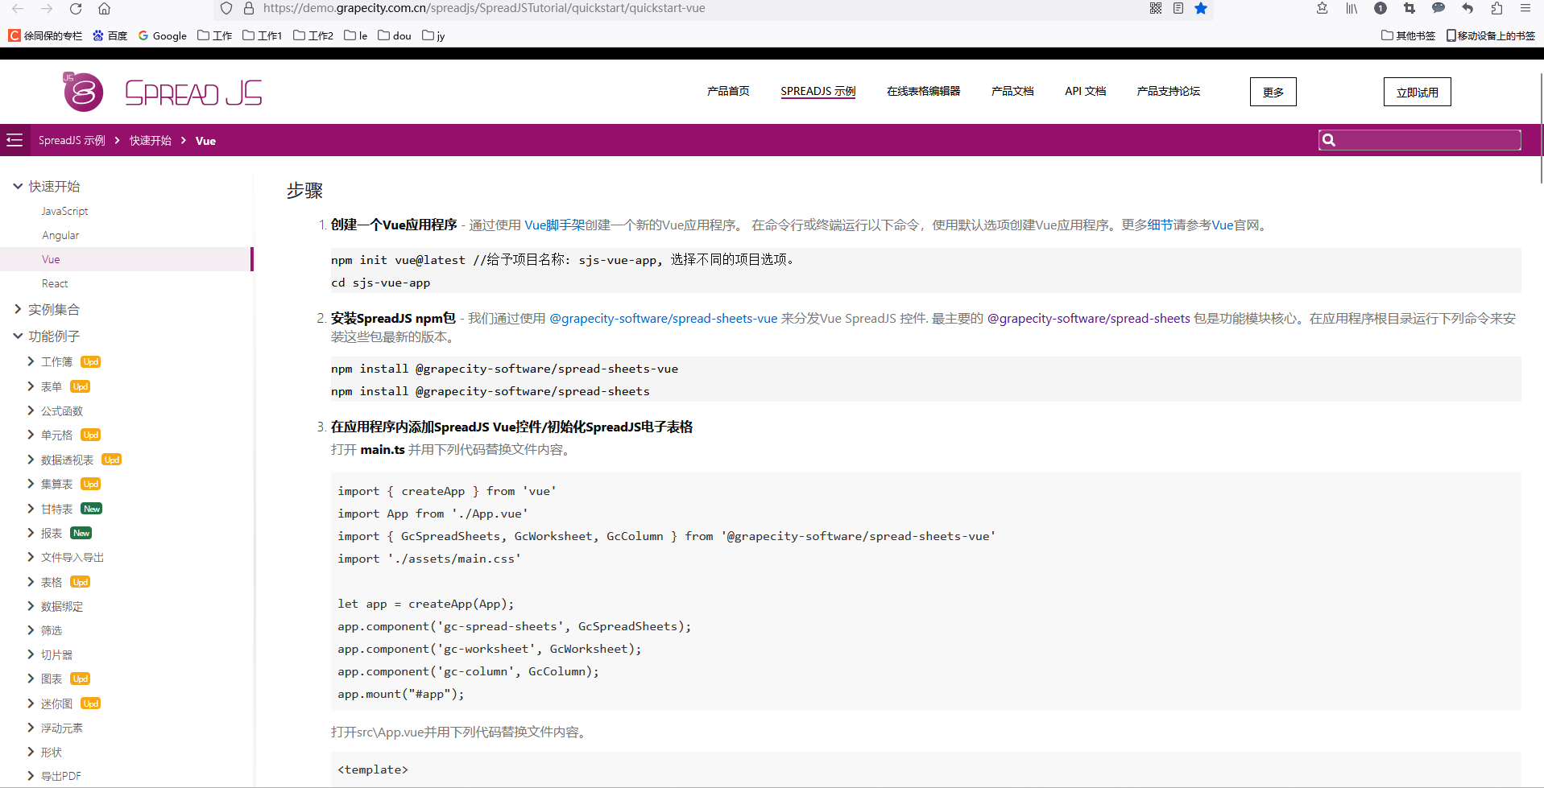Open the dou bookmark folder
Viewport: 1544px width, 788px height.
[395, 35]
